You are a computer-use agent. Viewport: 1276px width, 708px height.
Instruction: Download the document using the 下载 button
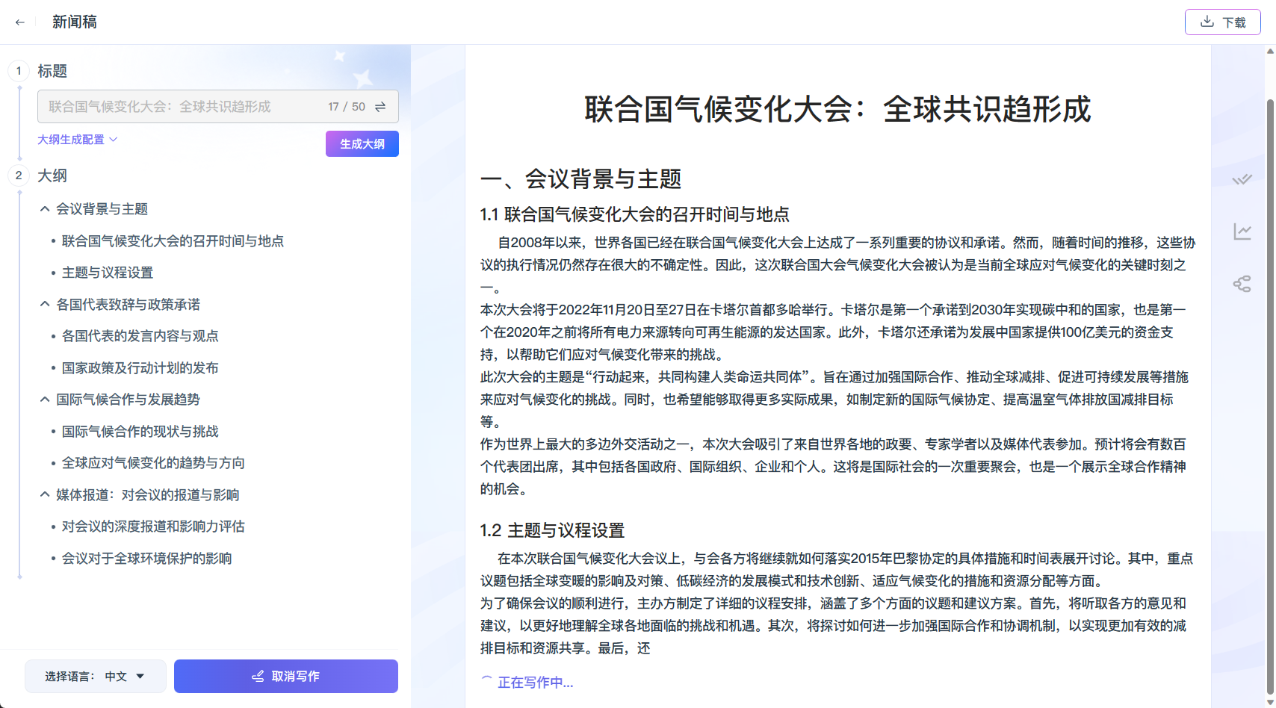click(1222, 22)
